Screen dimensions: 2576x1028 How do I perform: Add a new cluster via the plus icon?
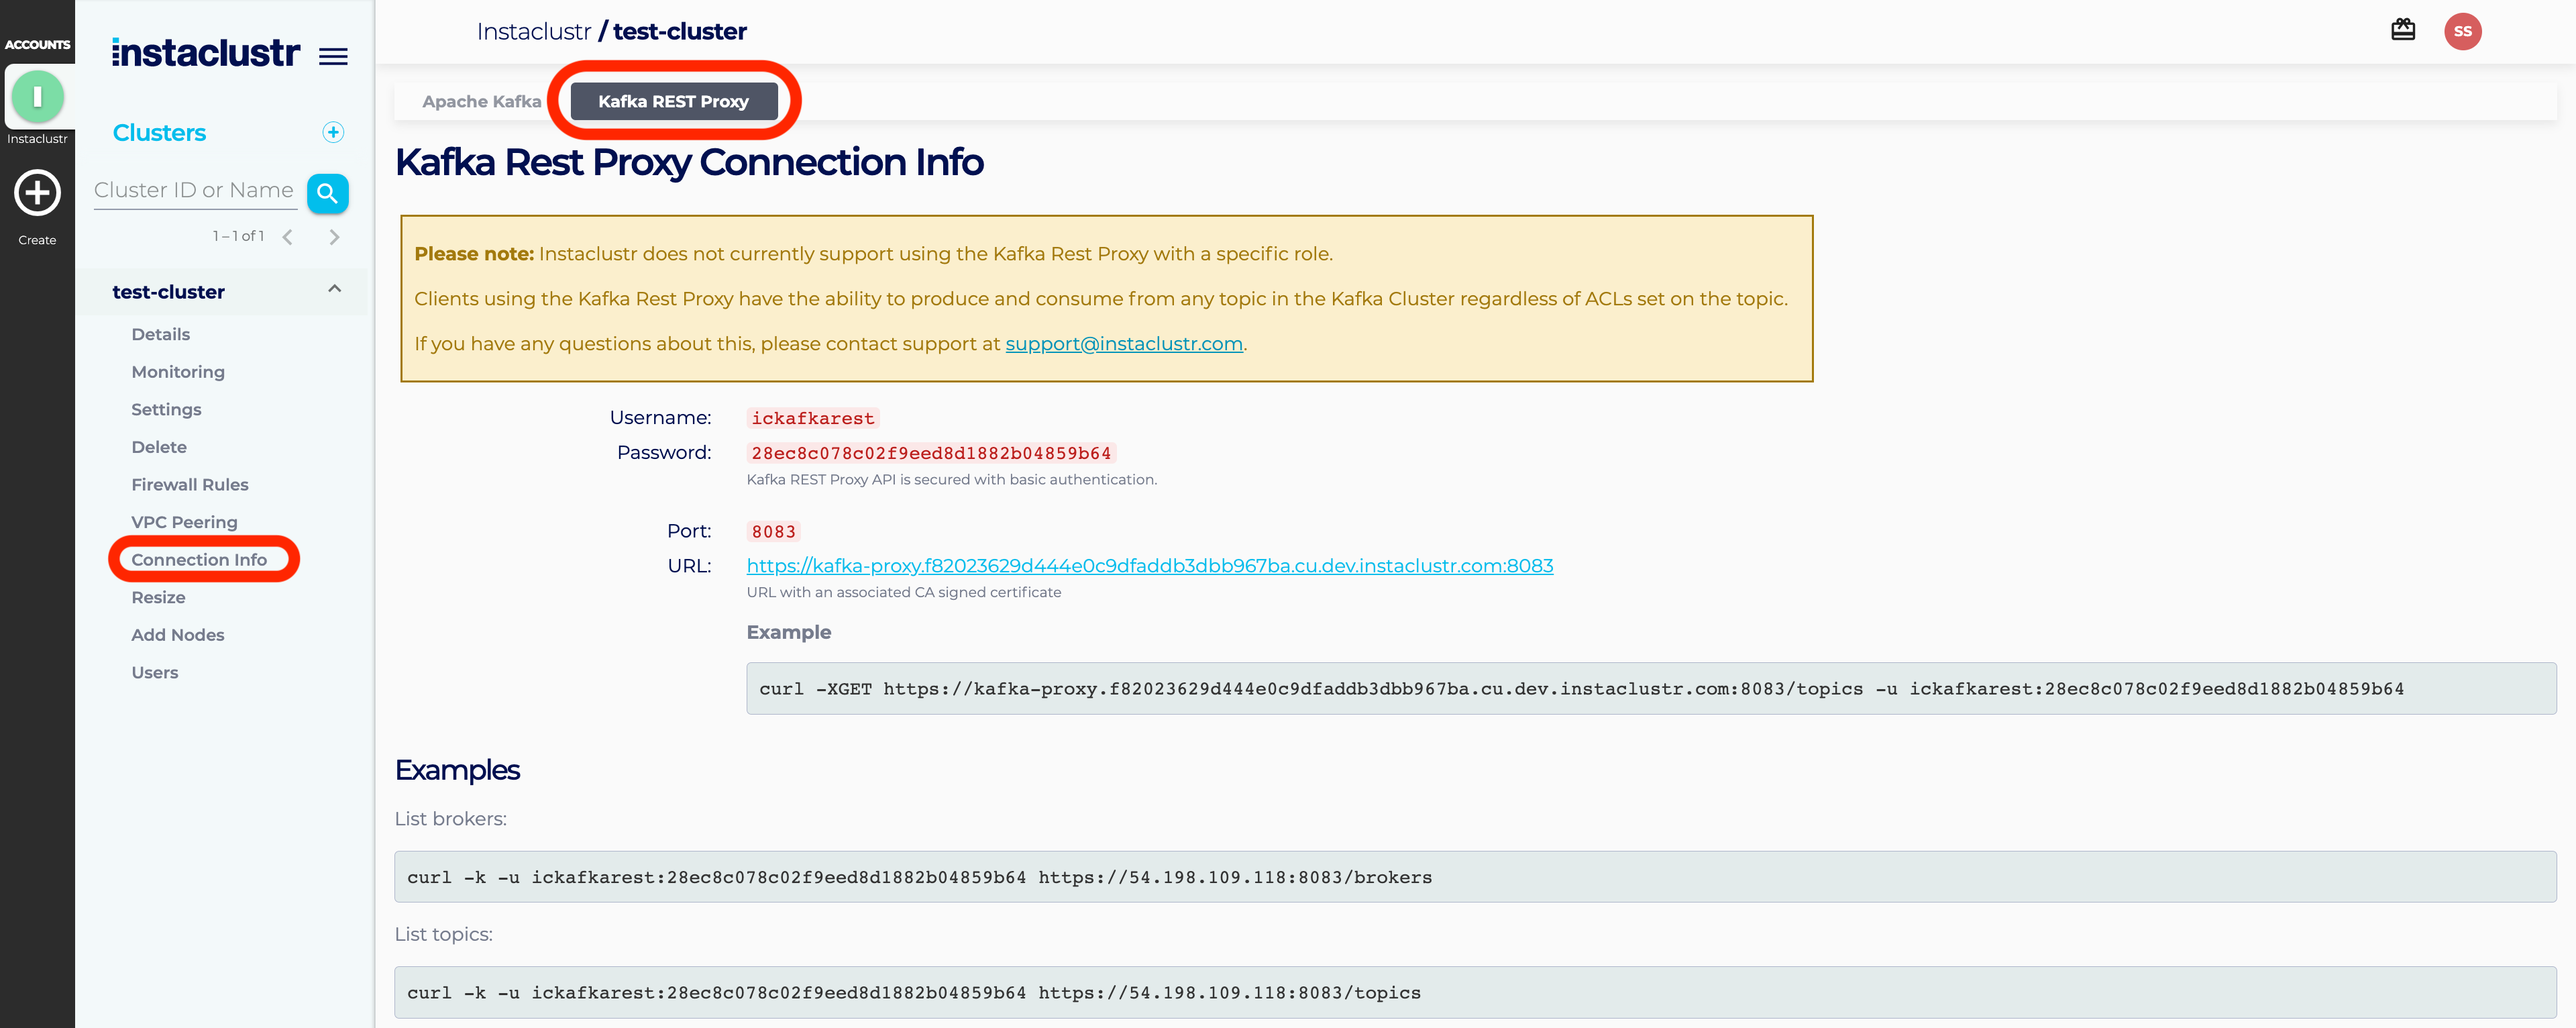pos(333,132)
